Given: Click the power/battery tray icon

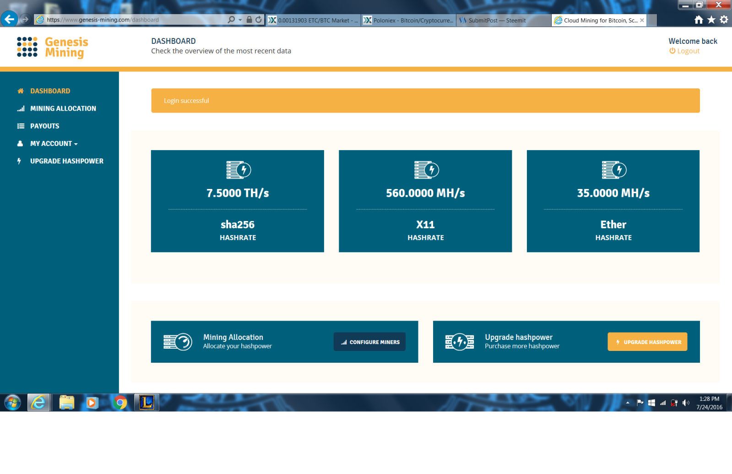Looking at the screenshot, I should (x=674, y=403).
